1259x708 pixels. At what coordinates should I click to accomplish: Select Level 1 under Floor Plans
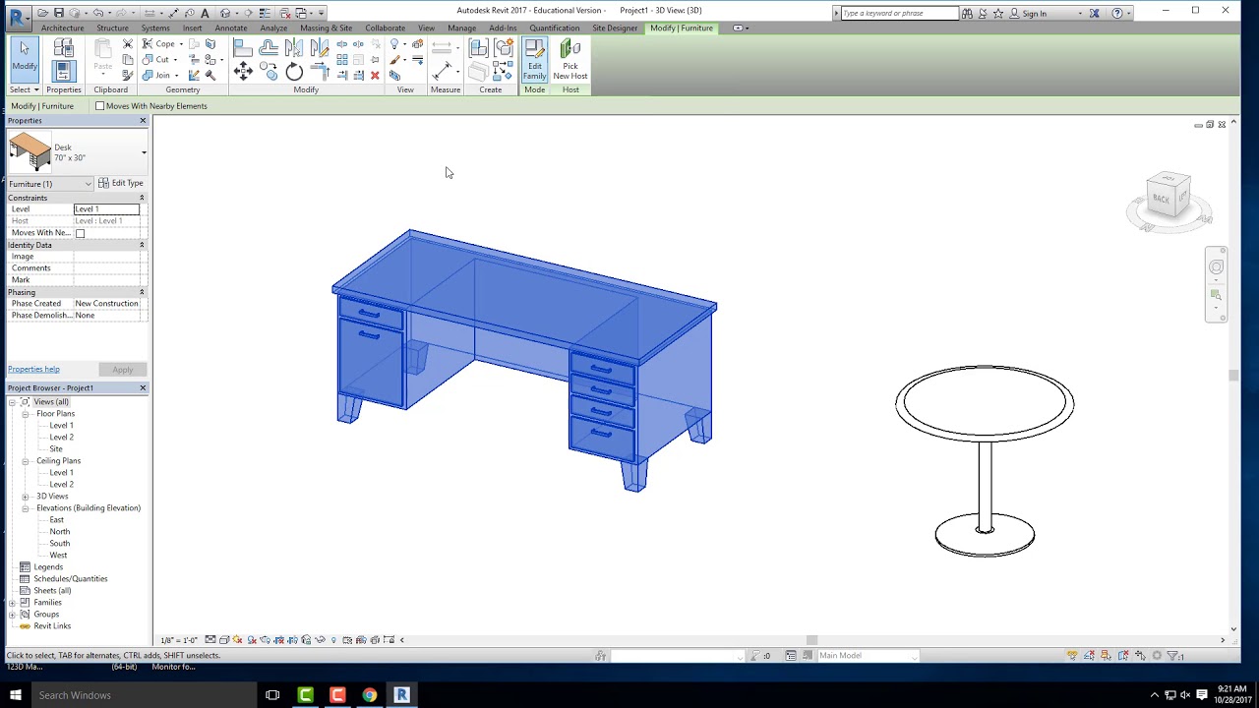(x=61, y=426)
